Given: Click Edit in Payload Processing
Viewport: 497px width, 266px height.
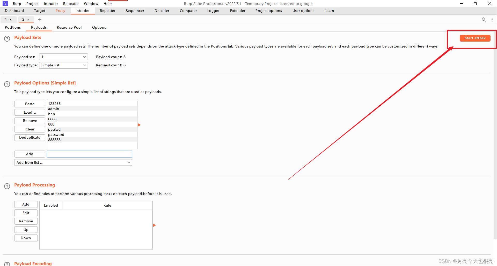Looking at the screenshot, I should pyautogui.click(x=26, y=213).
